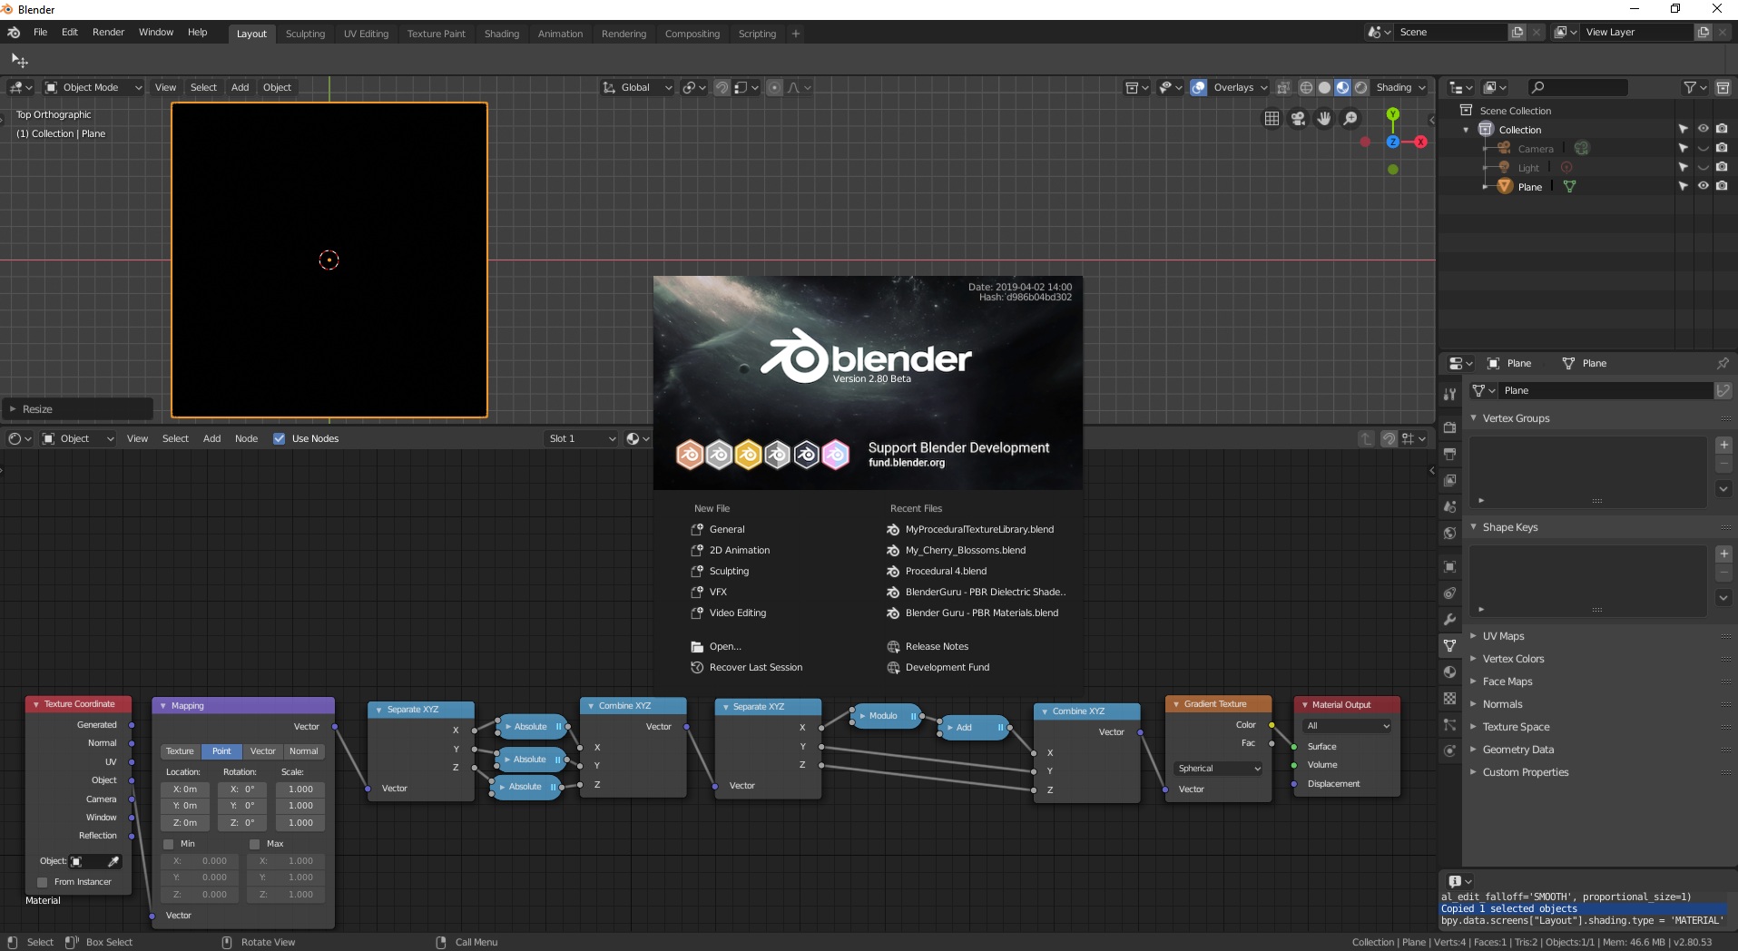Click the eyedropper next to Object field
1738x951 pixels.
click(x=113, y=861)
